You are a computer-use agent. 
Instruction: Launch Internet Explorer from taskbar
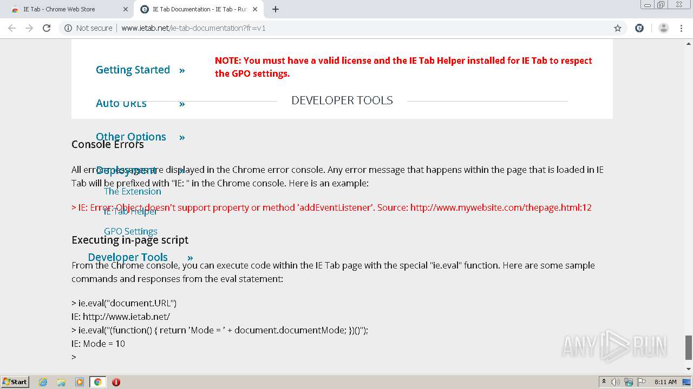pyautogui.click(x=43, y=382)
